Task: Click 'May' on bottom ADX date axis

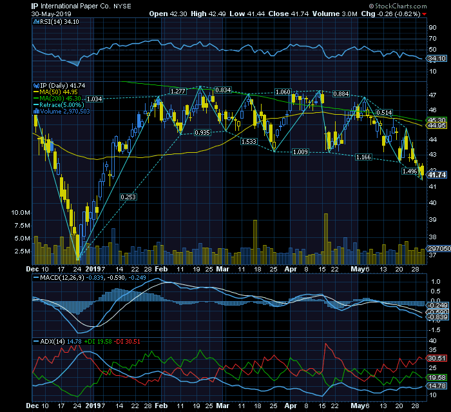Action: point(358,406)
